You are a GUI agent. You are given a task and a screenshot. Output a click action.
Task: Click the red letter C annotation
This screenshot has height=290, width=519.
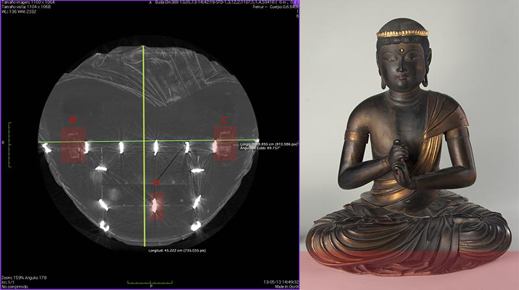tap(224, 119)
